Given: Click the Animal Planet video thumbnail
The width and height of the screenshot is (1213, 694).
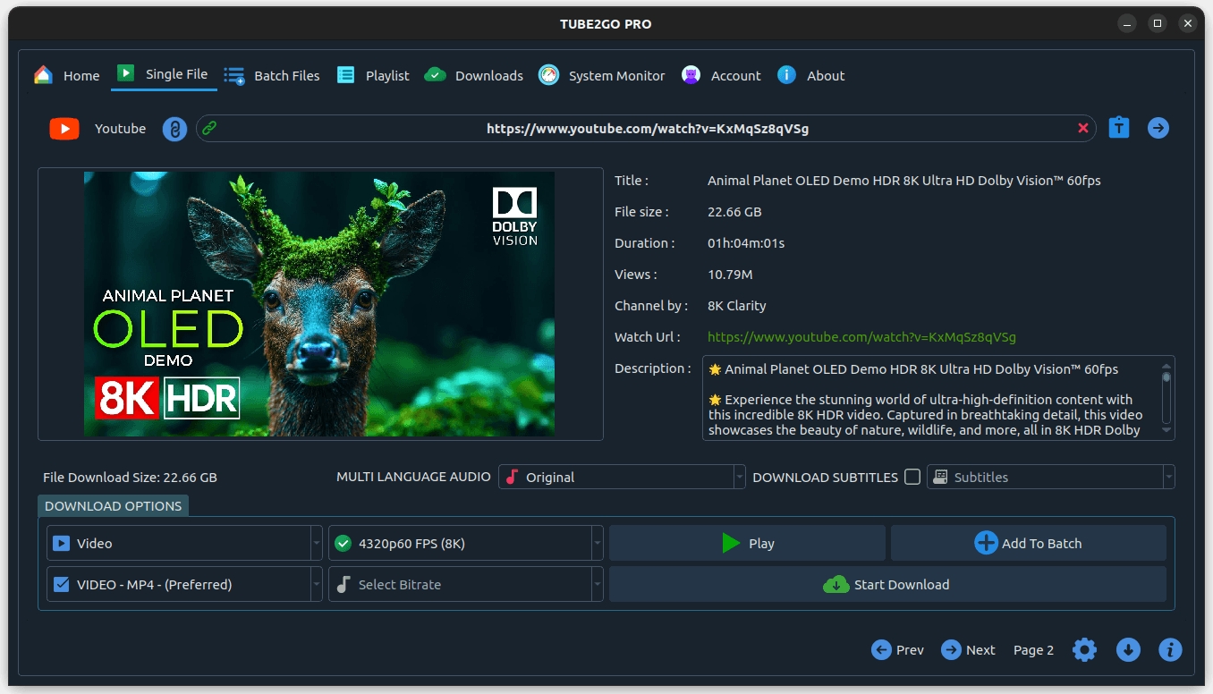Looking at the screenshot, I should point(319,304).
